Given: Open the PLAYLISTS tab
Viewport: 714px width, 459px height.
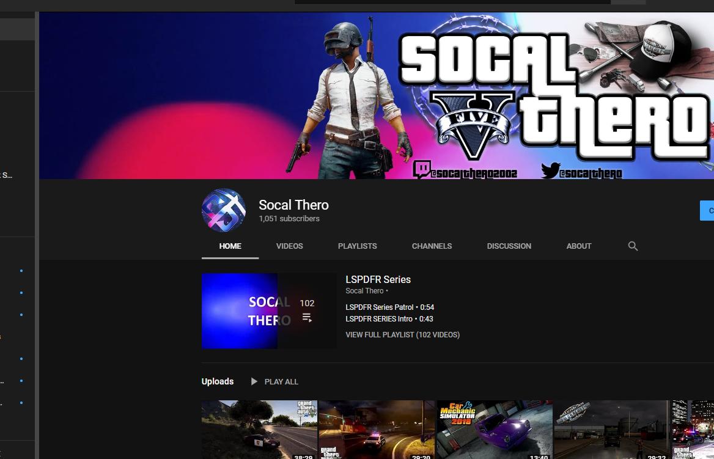Looking at the screenshot, I should tap(358, 246).
